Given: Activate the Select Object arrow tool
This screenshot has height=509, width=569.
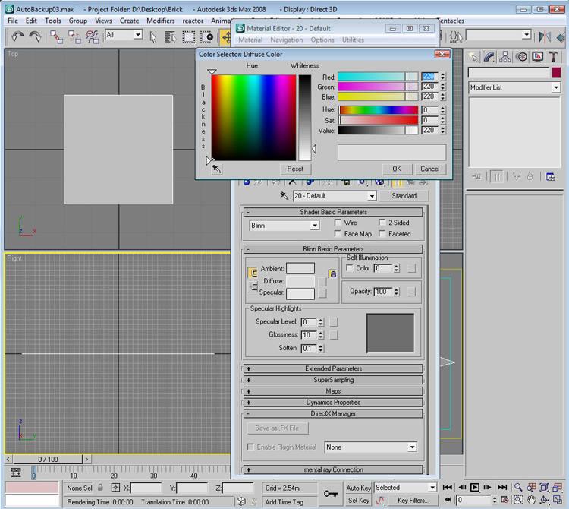Looking at the screenshot, I should [153, 36].
